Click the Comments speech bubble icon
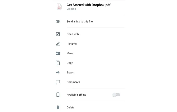 pos(58,82)
